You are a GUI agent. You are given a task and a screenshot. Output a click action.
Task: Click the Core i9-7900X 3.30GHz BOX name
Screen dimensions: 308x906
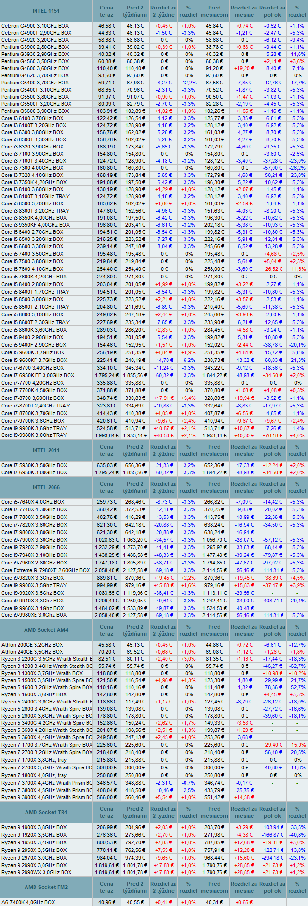(x=34, y=540)
